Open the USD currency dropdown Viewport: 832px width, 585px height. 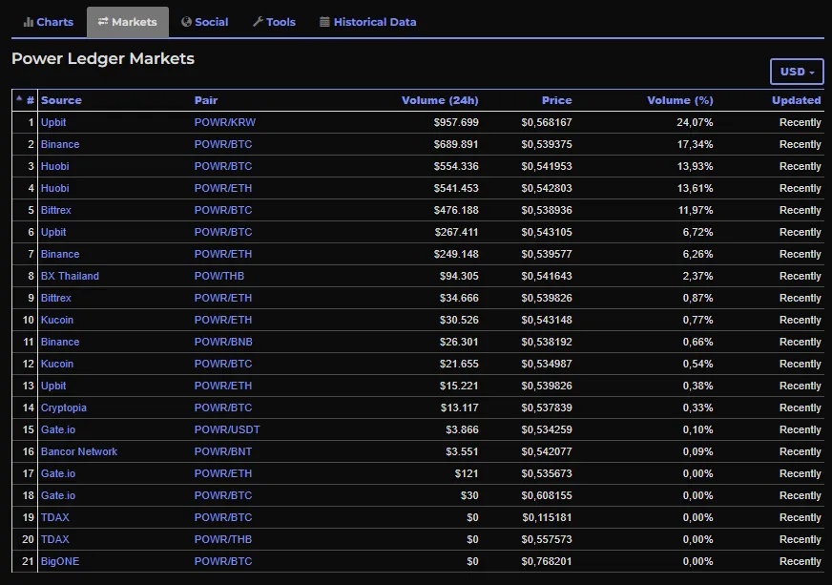[x=797, y=72]
